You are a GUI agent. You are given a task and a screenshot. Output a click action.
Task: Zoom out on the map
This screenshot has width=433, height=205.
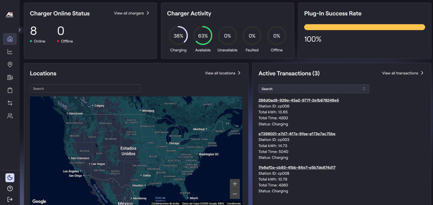pyautogui.click(x=235, y=194)
